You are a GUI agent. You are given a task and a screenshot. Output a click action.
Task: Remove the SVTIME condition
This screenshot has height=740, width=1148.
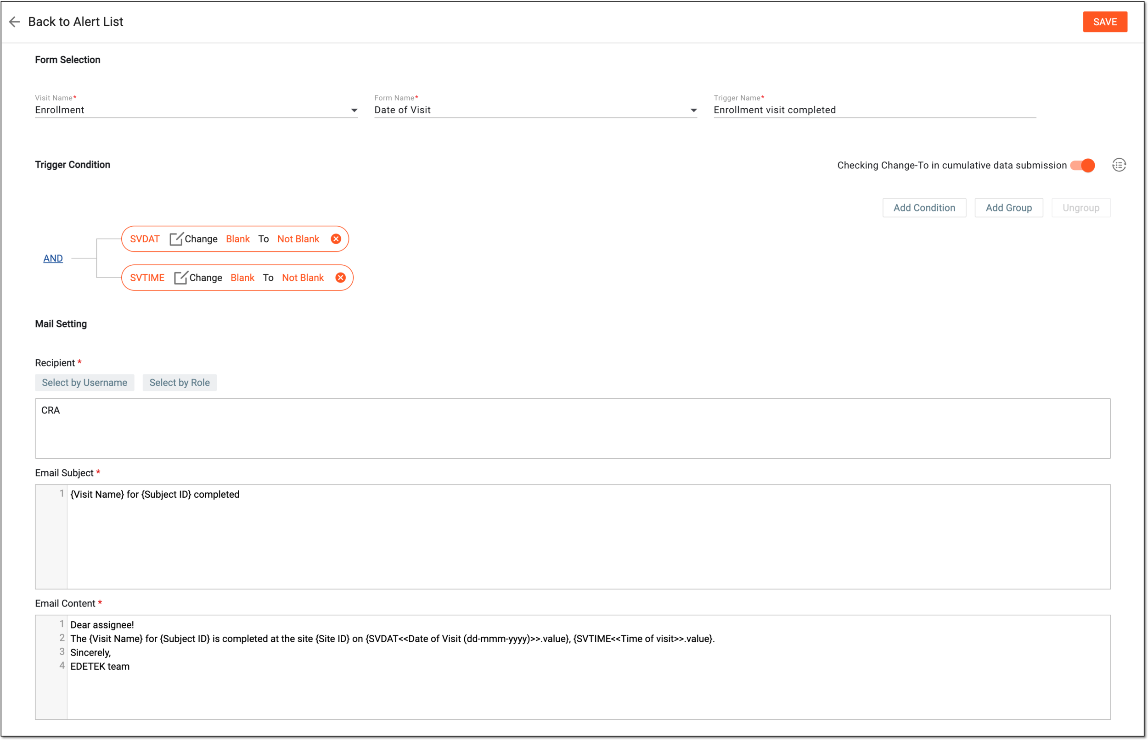(x=340, y=278)
